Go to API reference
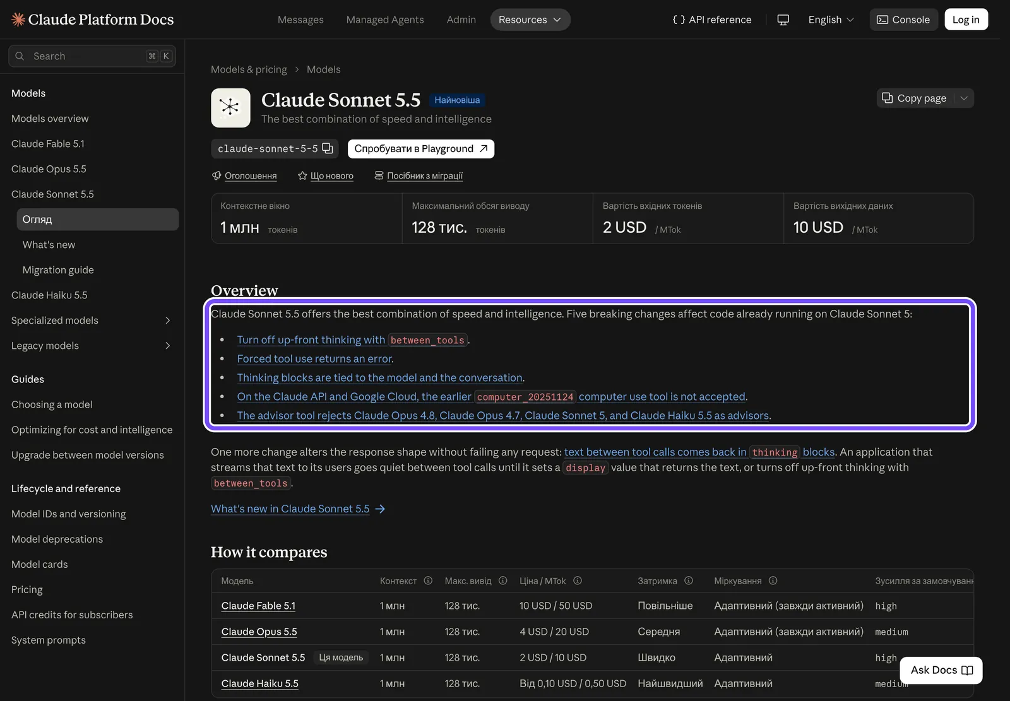This screenshot has width=1010, height=701. tap(712, 20)
